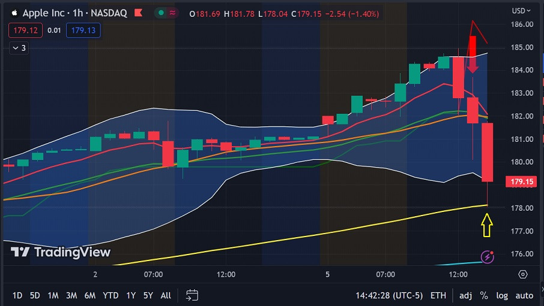Click the 186.00 price axis label
Viewport: 544px width, 306px height.
click(x=522, y=24)
